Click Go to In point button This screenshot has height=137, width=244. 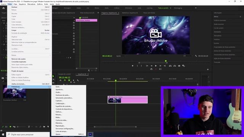[x=147, y=66]
